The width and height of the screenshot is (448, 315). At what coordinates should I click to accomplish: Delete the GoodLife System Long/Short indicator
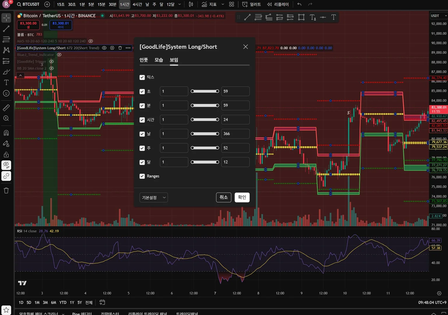120,48
